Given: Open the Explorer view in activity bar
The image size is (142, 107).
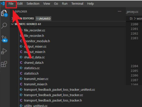Looking at the screenshot, I should [4, 13].
